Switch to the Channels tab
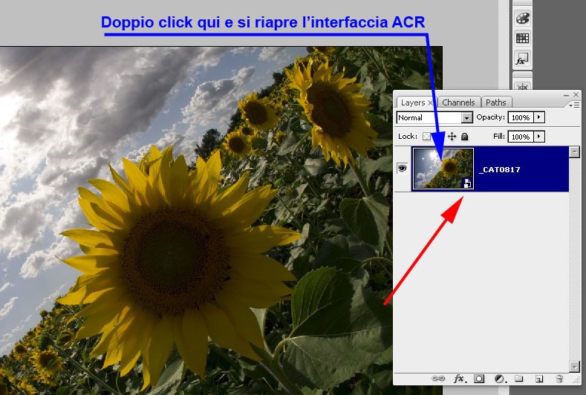Viewport: 586px width, 395px height. [x=458, y=102]
